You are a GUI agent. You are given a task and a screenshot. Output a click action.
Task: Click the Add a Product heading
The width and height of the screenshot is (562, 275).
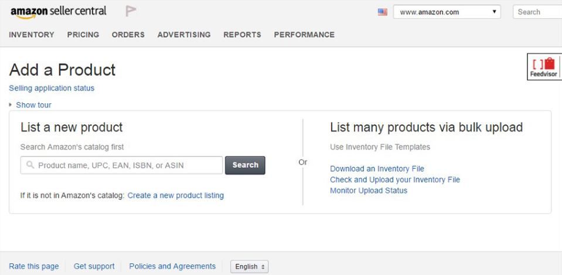coord(62,70)
